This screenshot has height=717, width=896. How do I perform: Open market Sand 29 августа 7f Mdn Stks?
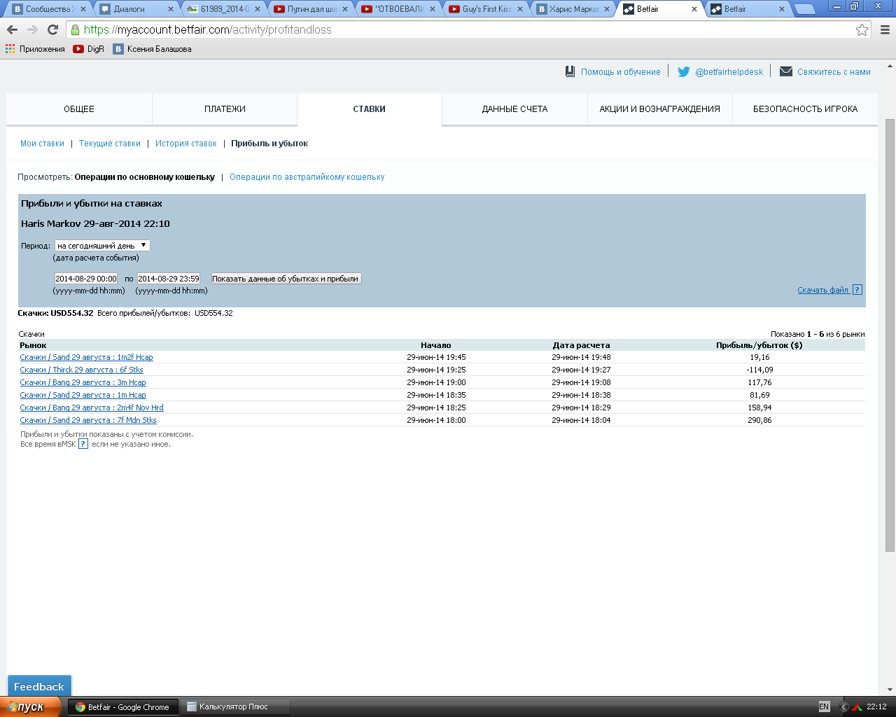(x=88, y=420)
